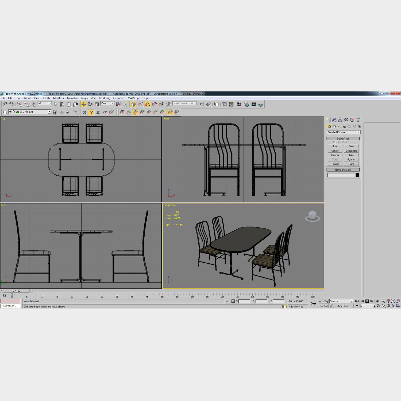Open Select by Name list

pos(62,104)
